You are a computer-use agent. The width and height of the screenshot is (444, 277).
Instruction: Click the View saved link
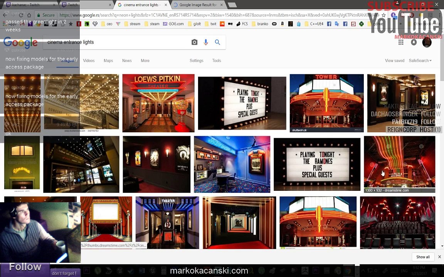point(394,60)
